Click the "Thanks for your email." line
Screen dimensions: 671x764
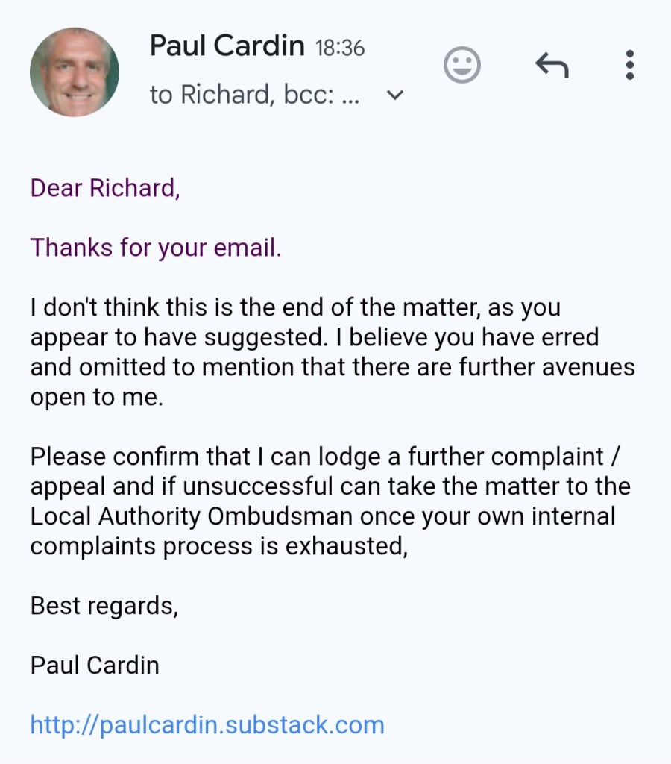(x=156, y=247)
